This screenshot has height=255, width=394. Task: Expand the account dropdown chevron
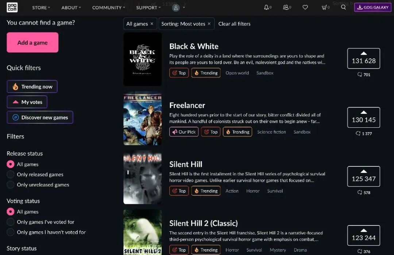click(184, 8)
